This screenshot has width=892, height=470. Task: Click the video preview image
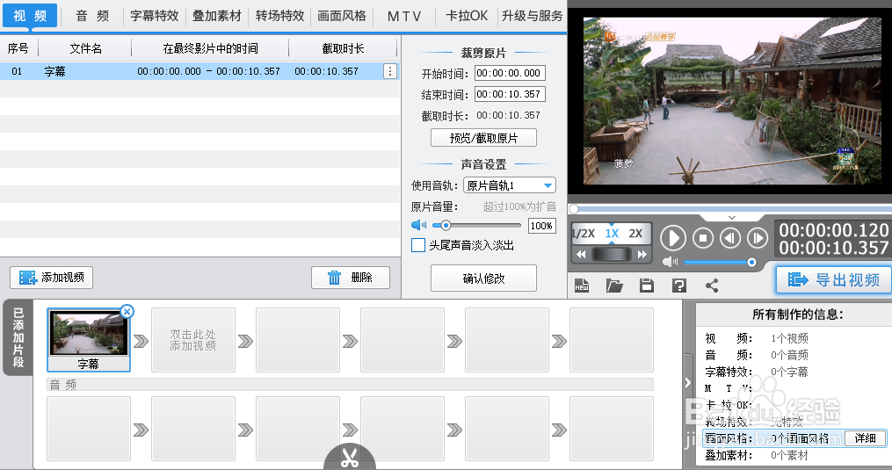(x=730, y=100)
